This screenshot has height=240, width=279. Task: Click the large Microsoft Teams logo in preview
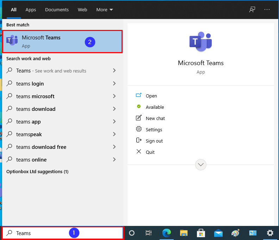[x=200, y=42]
